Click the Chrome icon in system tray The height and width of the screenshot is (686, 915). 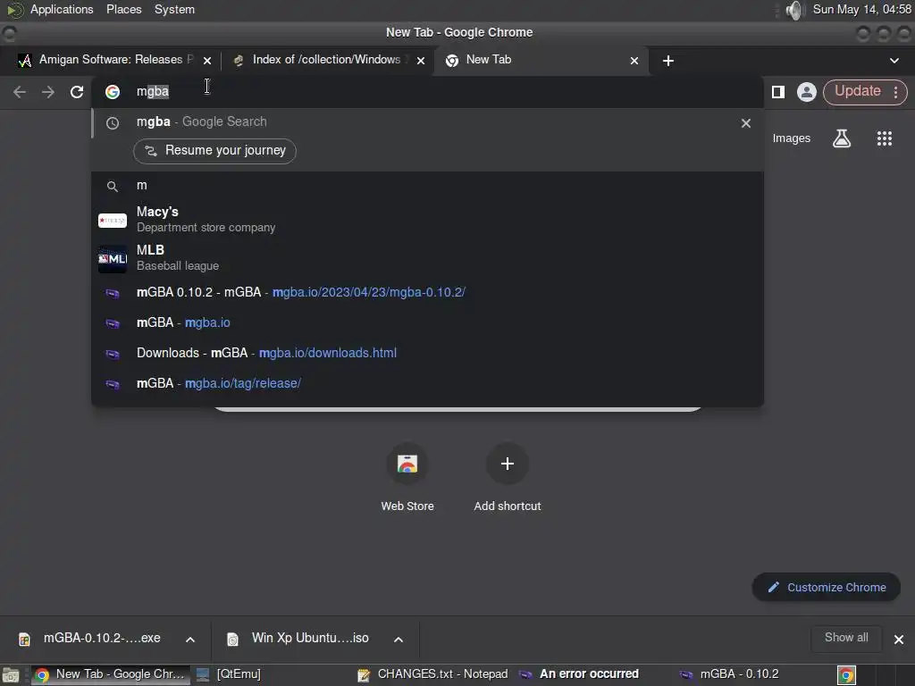click(847, 675)
